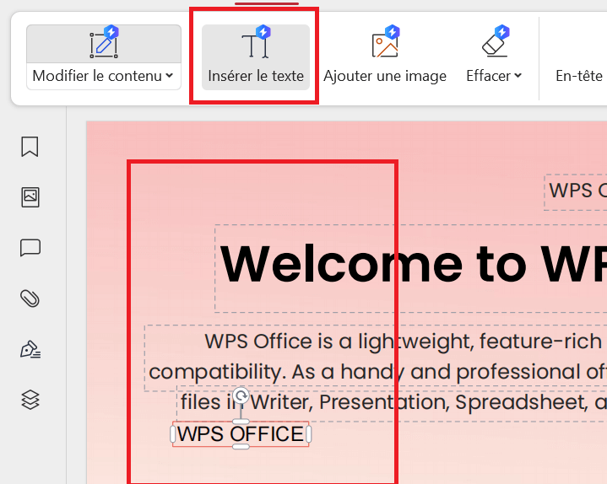Open the thumbnails sidebar panel
This screenshot has width=607, height=484.
point(30,197)
